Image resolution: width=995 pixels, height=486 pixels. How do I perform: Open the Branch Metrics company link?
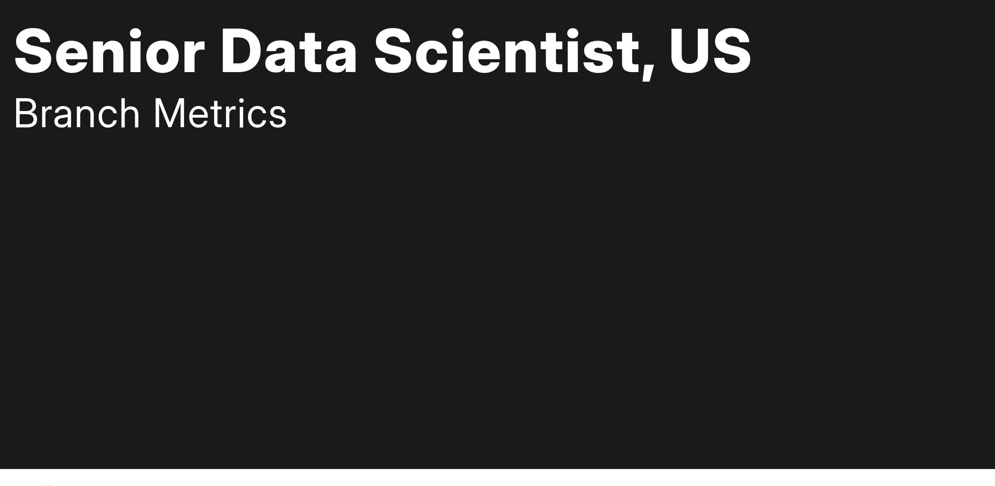[150, 114]
